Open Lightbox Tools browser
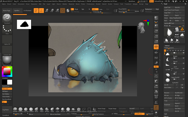The image size is (188, 117). [169, 23]
